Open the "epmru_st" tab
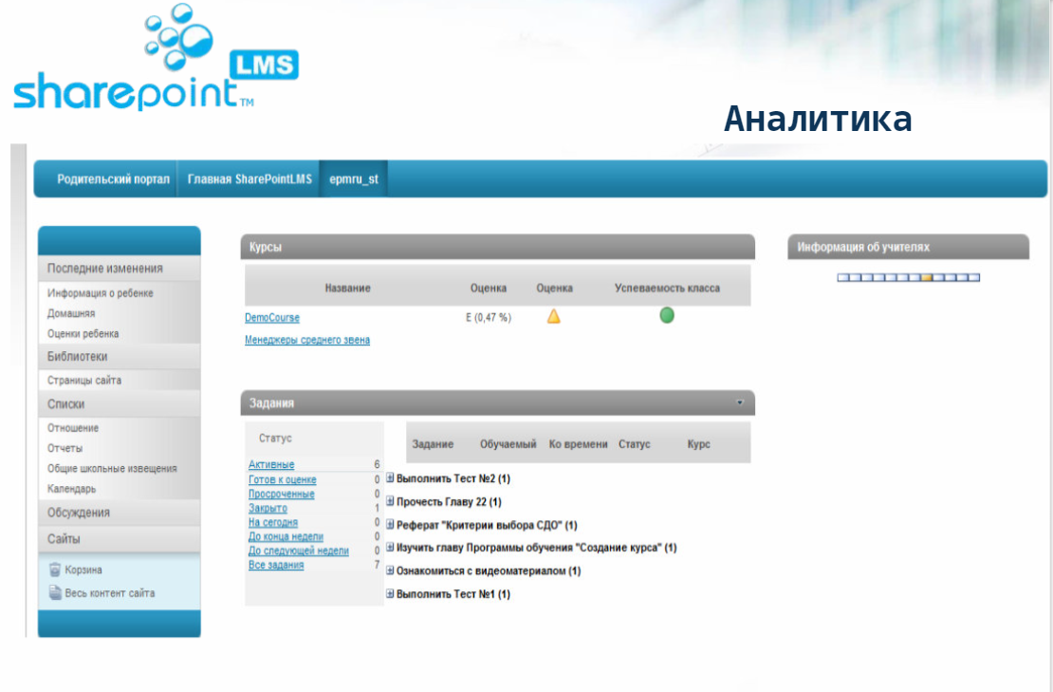This screenshot has height=692, width=1053. point(354,178)
